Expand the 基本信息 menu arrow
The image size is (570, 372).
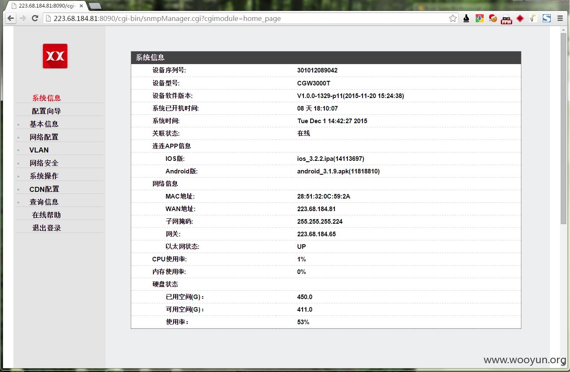click(x=18, y=124)
